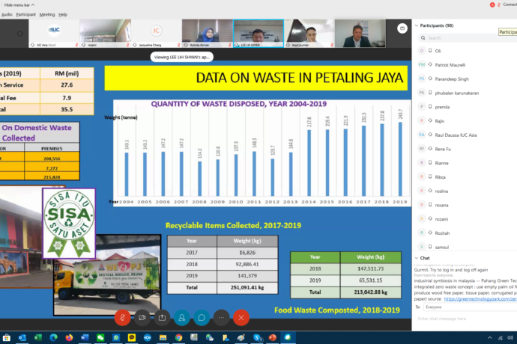Open the Audio menu
The width and height of the screenshot is (517, 344).
click(7, 14)
